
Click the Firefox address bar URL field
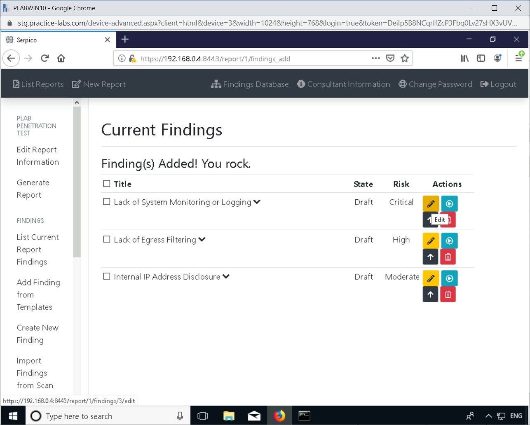(247, 58)
